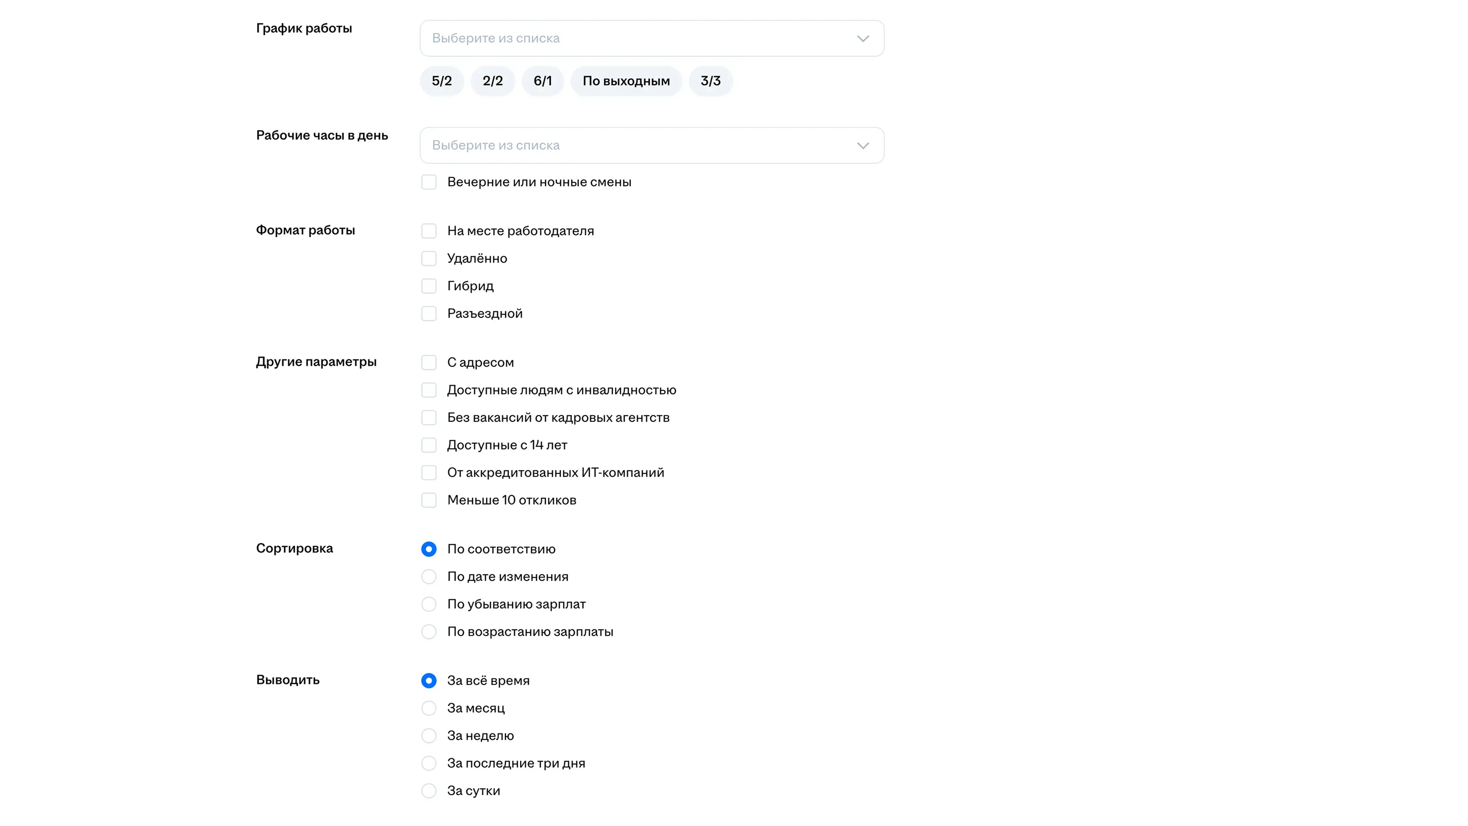This screenshot has height=826, width=1468.
Task: Select the По выходным schedule chip
Action: [626, 81]
